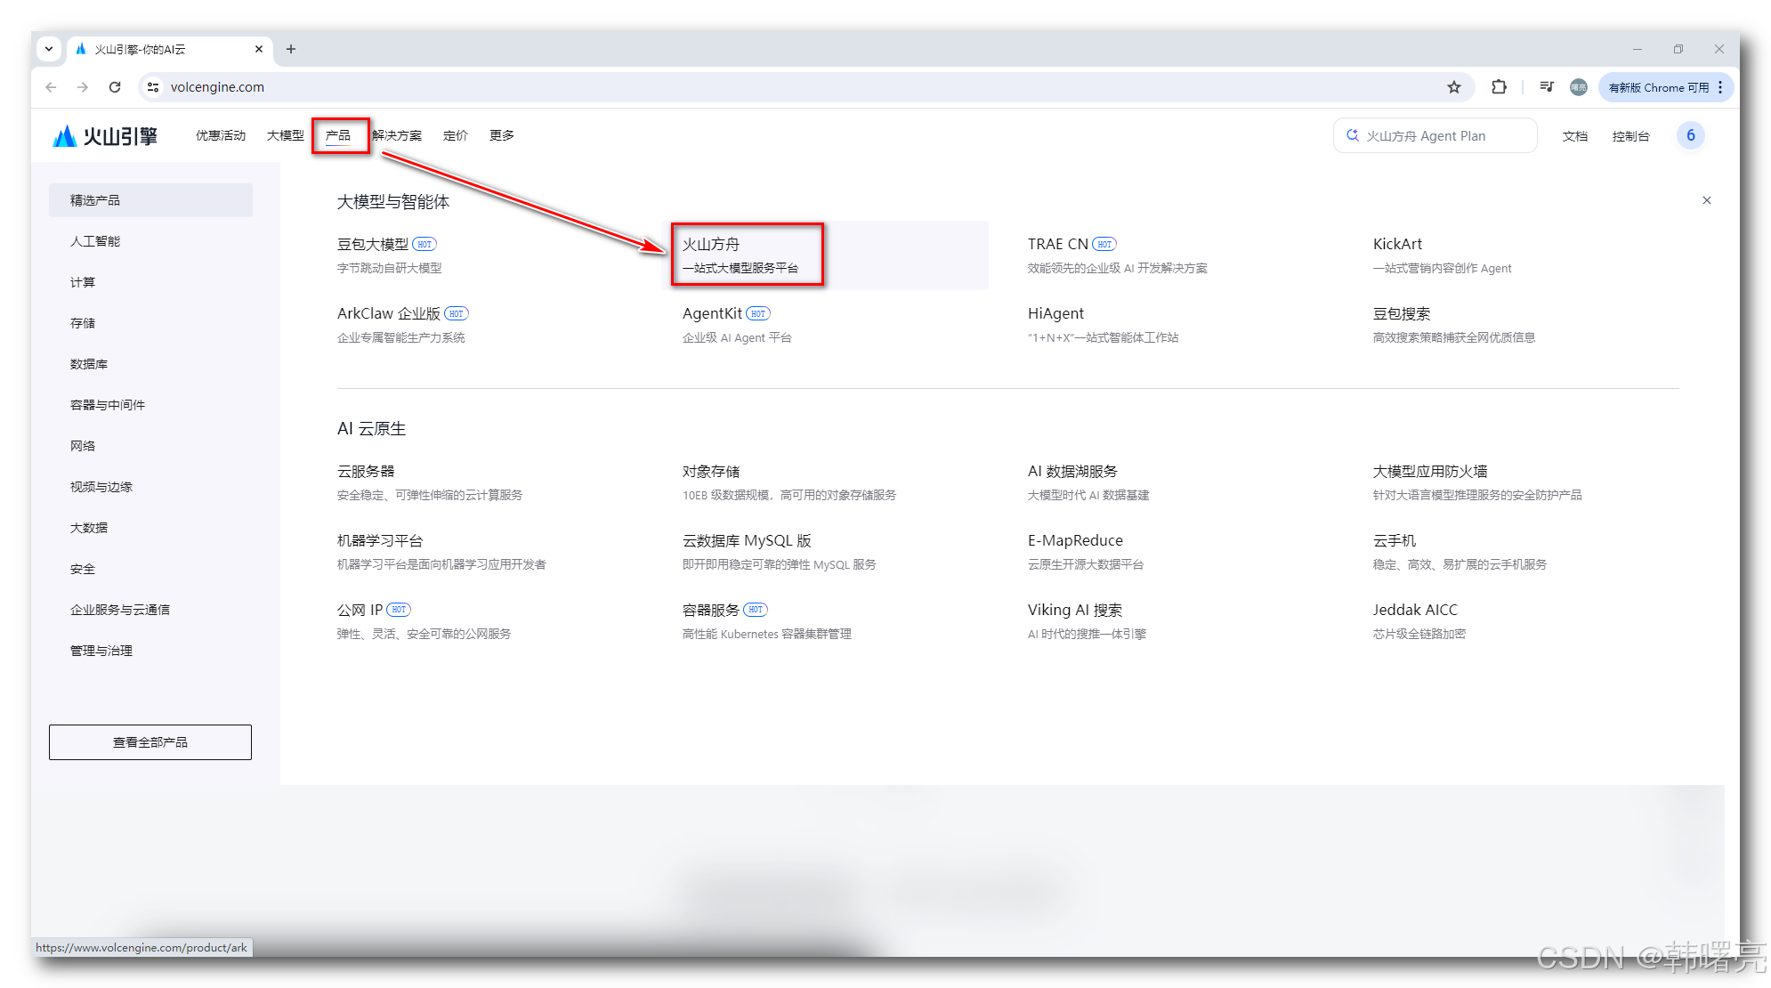Open 定价 in top navigation
Screen dimensions: 1771x988
click(456, 135)
